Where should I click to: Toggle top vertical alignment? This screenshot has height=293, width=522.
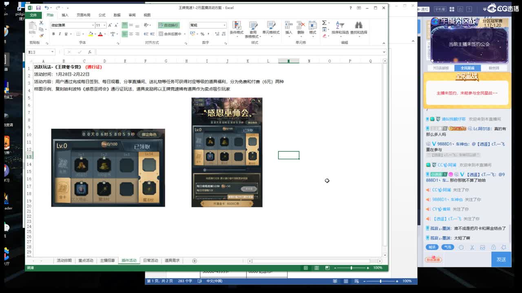point(125,25)
